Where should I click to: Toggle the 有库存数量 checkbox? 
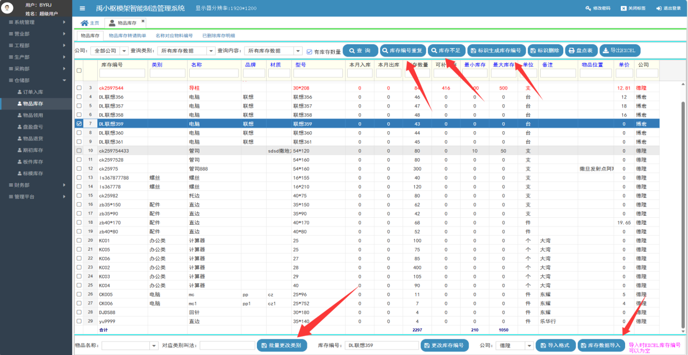[x=309, y=52]
